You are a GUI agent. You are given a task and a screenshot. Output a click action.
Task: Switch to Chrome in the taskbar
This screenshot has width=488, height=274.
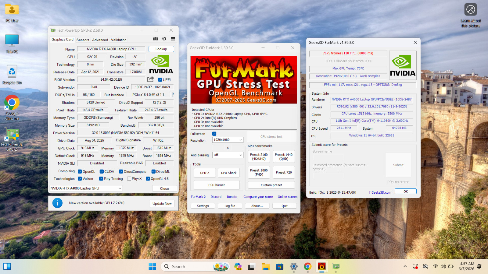click(x=308, y=267)
